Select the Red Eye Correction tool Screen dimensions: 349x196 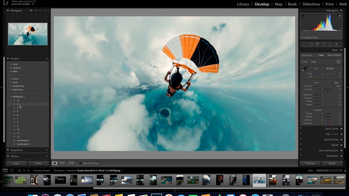(x=317, y=44)
